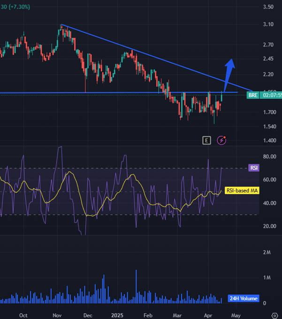Click the 2.45 price axis label
This screenshot has width=282, height=319.
(268, 59)
